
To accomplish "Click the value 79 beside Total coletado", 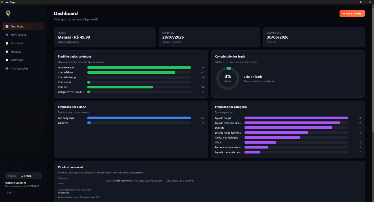I will tap(202, 68).
